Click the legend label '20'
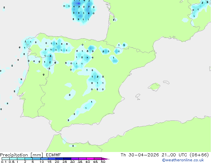This screenshot has height=163, width=211. point(57,162)
